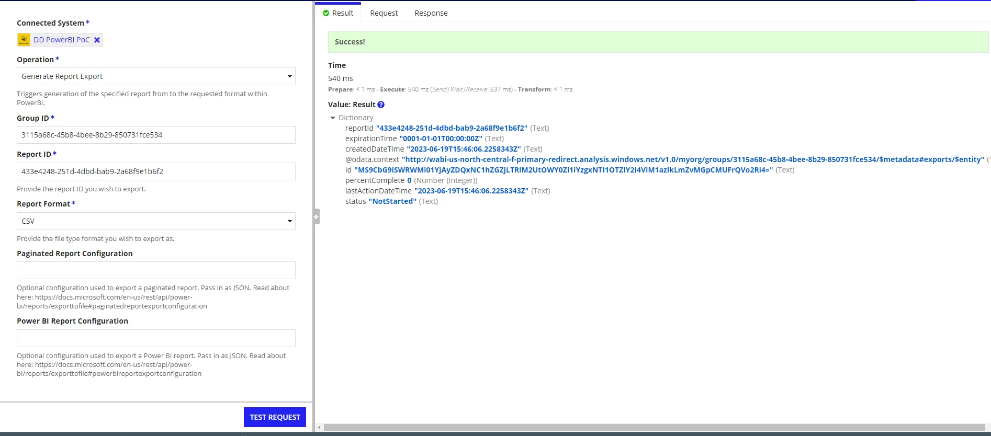The height and width of the screenshot is (436, 991).
Task: Switch to the Response tab
Action: [x=431, y=13]
